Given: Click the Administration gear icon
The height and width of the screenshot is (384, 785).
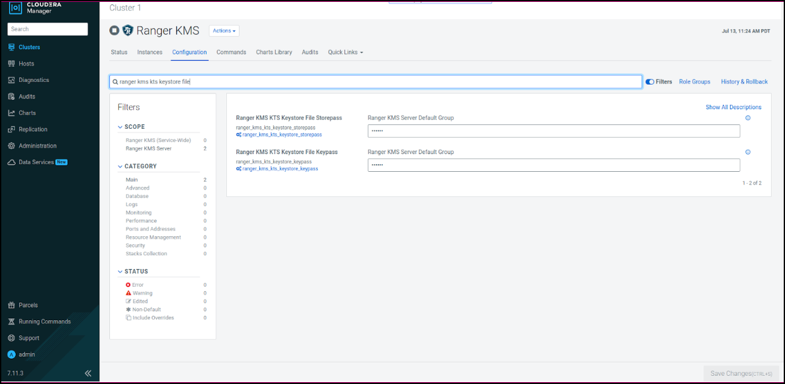Looking at the screenshot, I should pyautogui.click(x=11, y=146).
